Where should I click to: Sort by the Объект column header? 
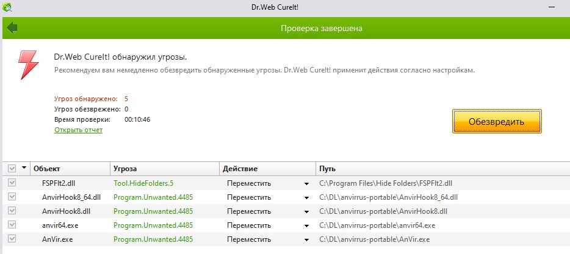tap(70, 169)
